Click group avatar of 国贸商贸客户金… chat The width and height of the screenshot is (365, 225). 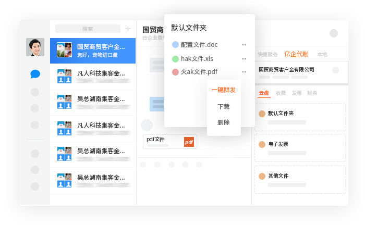point(65,50)
